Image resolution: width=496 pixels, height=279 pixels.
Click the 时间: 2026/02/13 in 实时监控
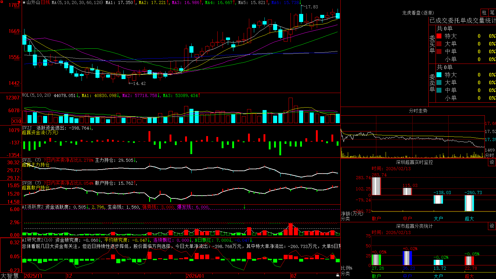[x=391, y=169]
